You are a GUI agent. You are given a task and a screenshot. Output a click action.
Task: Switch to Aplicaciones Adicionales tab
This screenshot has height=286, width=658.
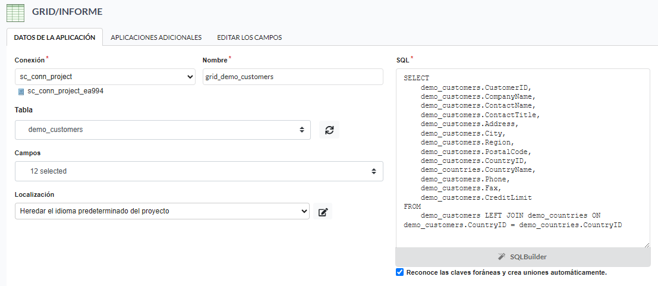[x=156, y=37]
